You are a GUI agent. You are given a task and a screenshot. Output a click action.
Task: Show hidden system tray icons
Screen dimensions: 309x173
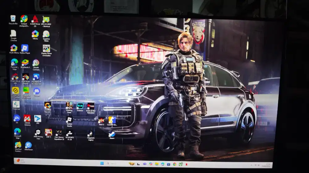[x=251, y=165]
